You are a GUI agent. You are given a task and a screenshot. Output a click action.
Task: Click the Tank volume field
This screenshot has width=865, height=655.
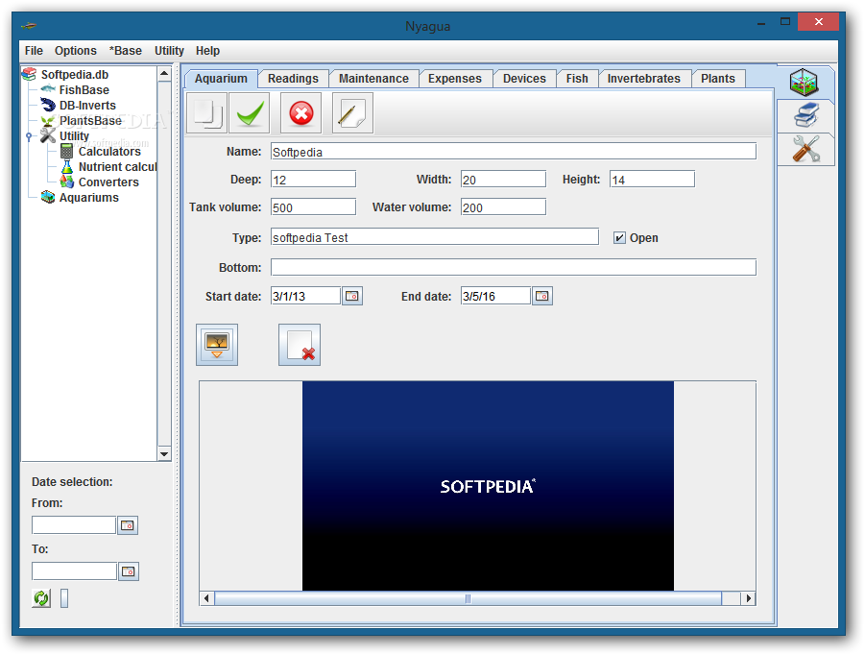tap(313, 207)
